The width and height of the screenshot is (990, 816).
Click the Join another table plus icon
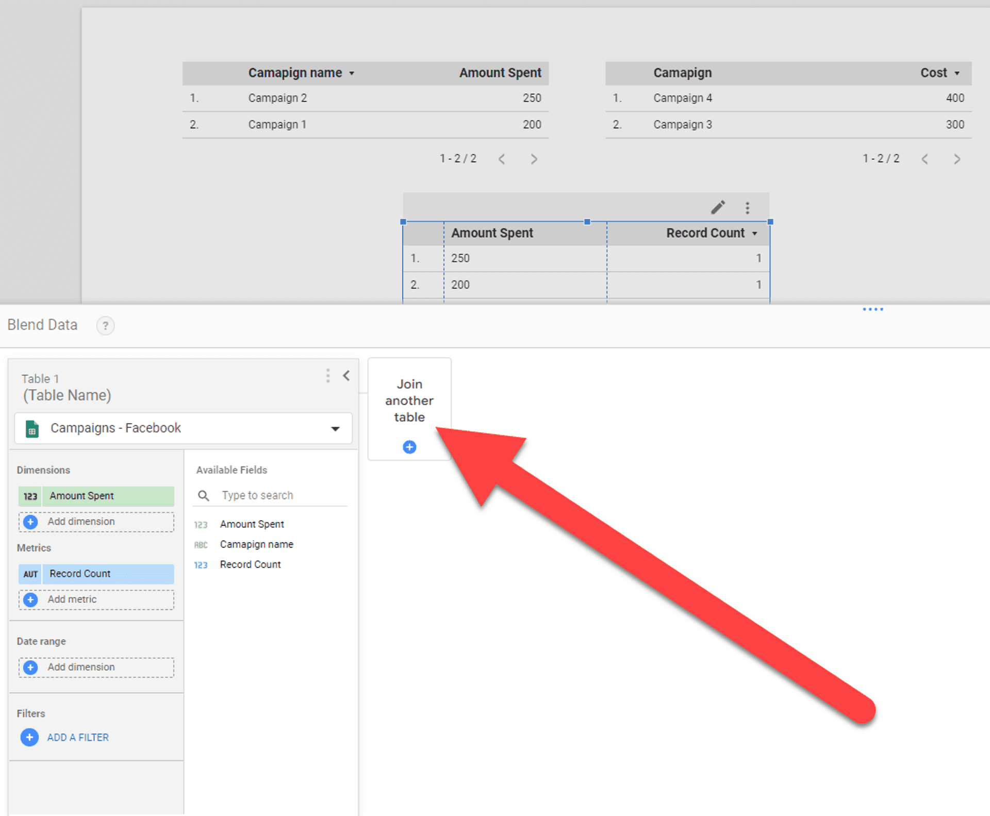(x=409, y=447)
